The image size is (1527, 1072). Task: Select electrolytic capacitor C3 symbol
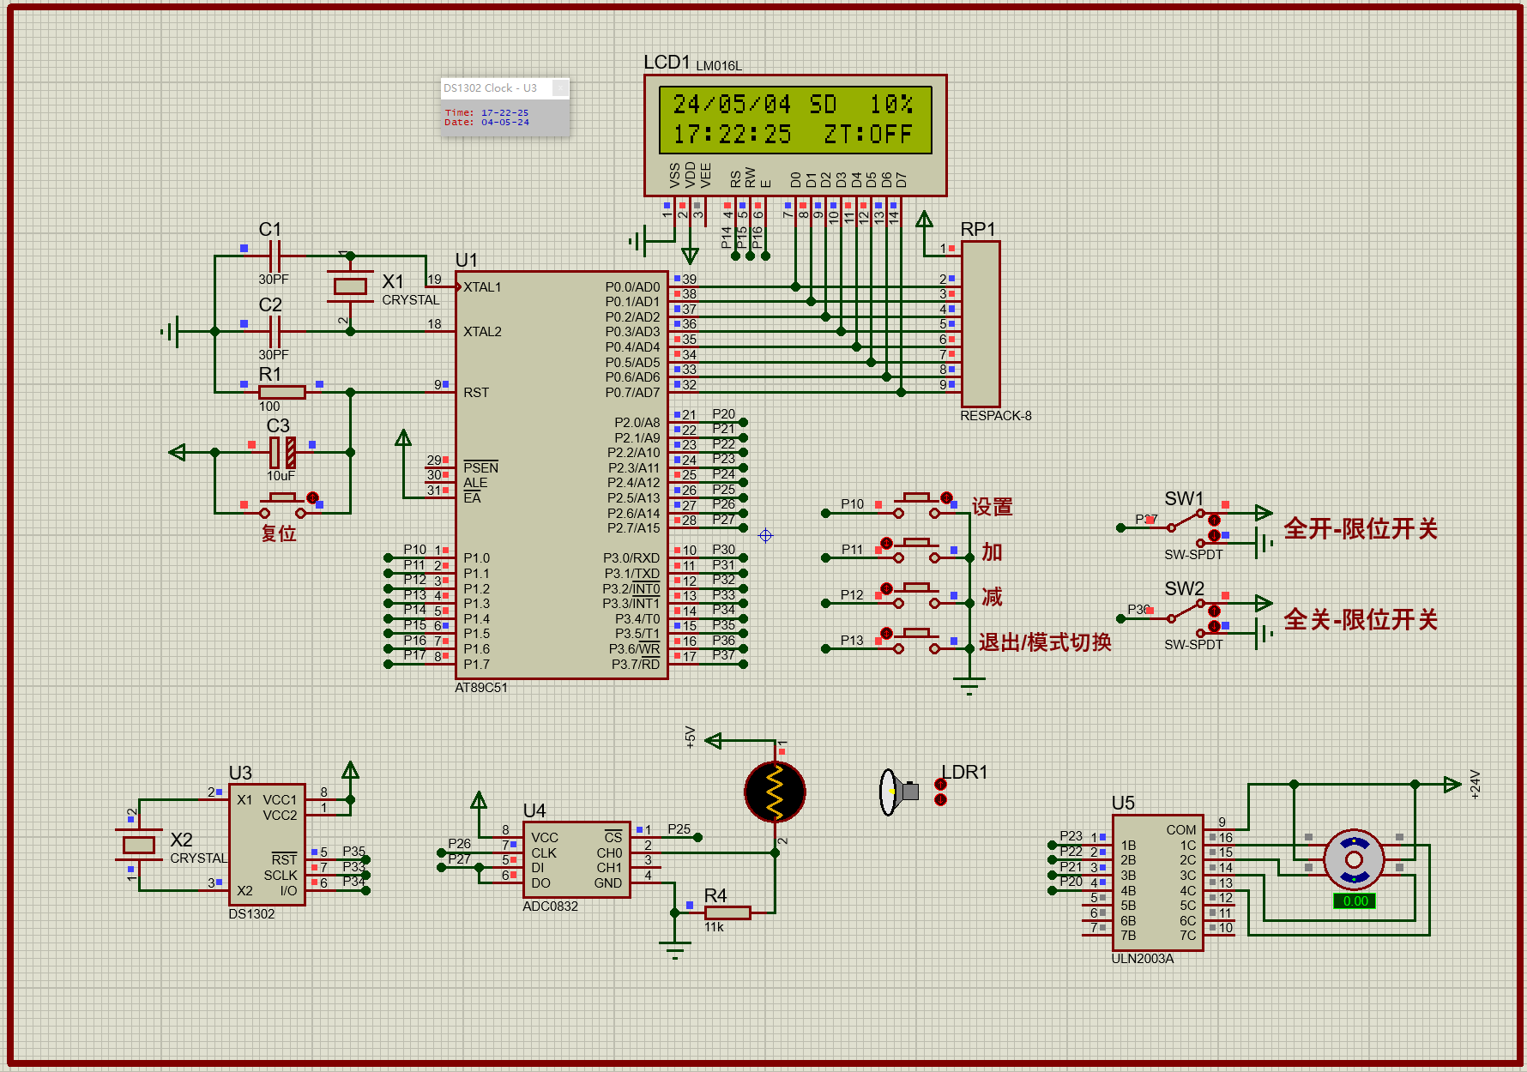click(x=282, y=452)
